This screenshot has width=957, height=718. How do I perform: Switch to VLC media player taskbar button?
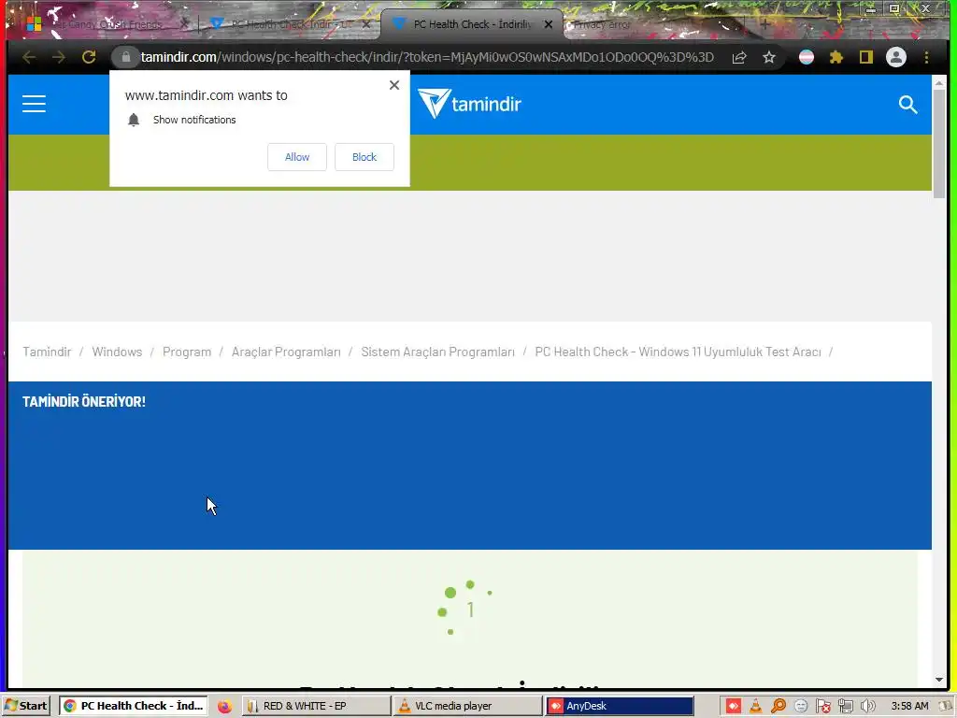[467, 706]
